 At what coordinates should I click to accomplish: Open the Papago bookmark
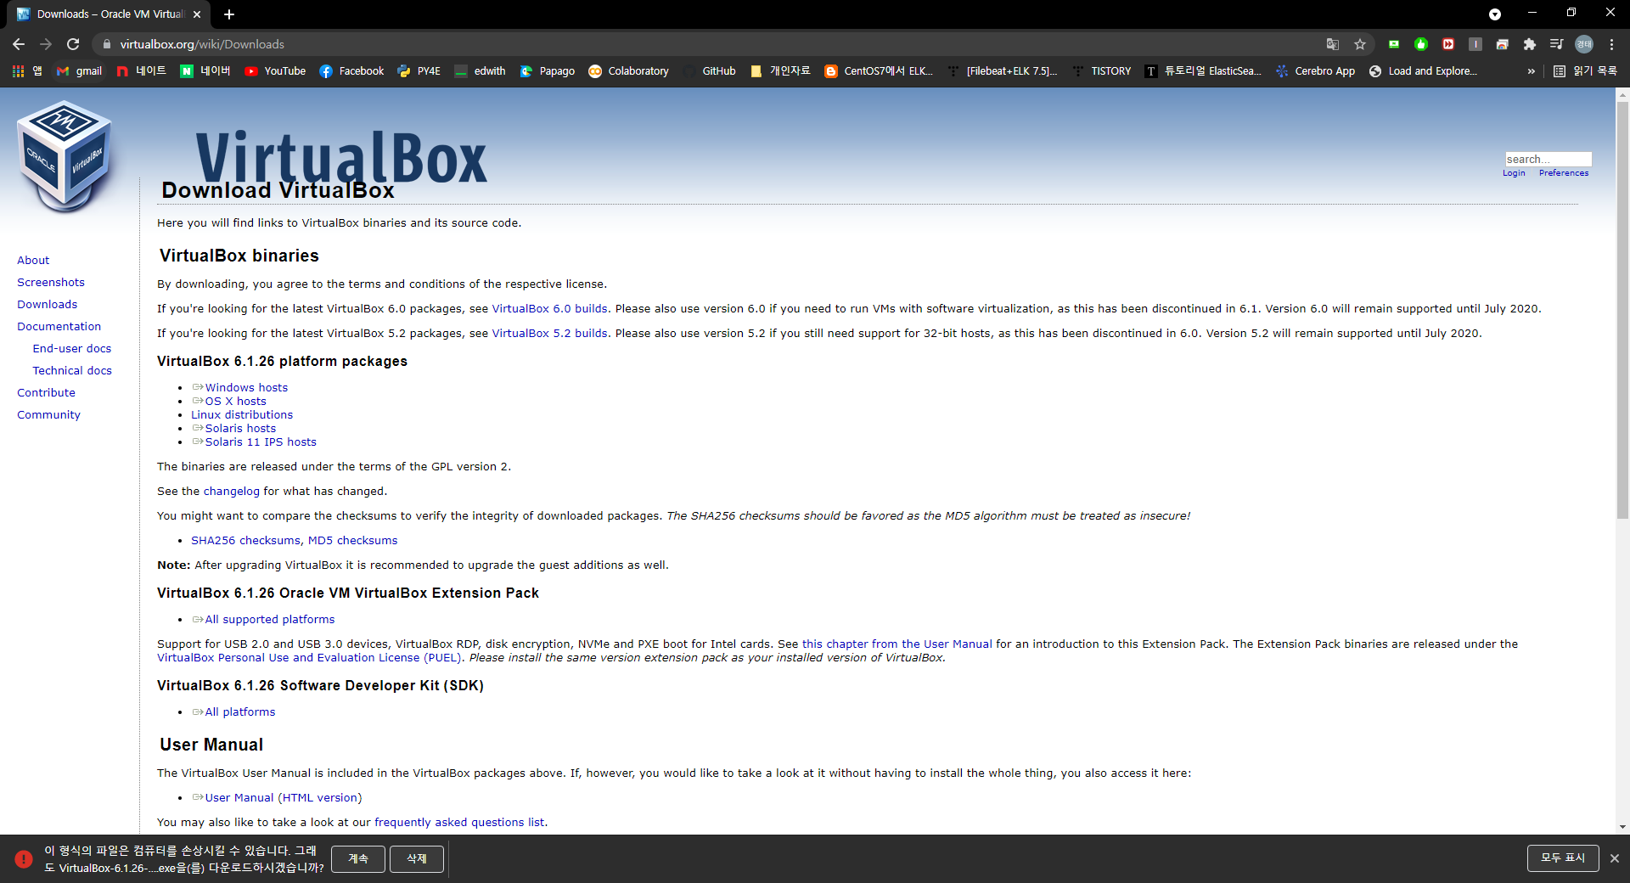tap(548, 71)
